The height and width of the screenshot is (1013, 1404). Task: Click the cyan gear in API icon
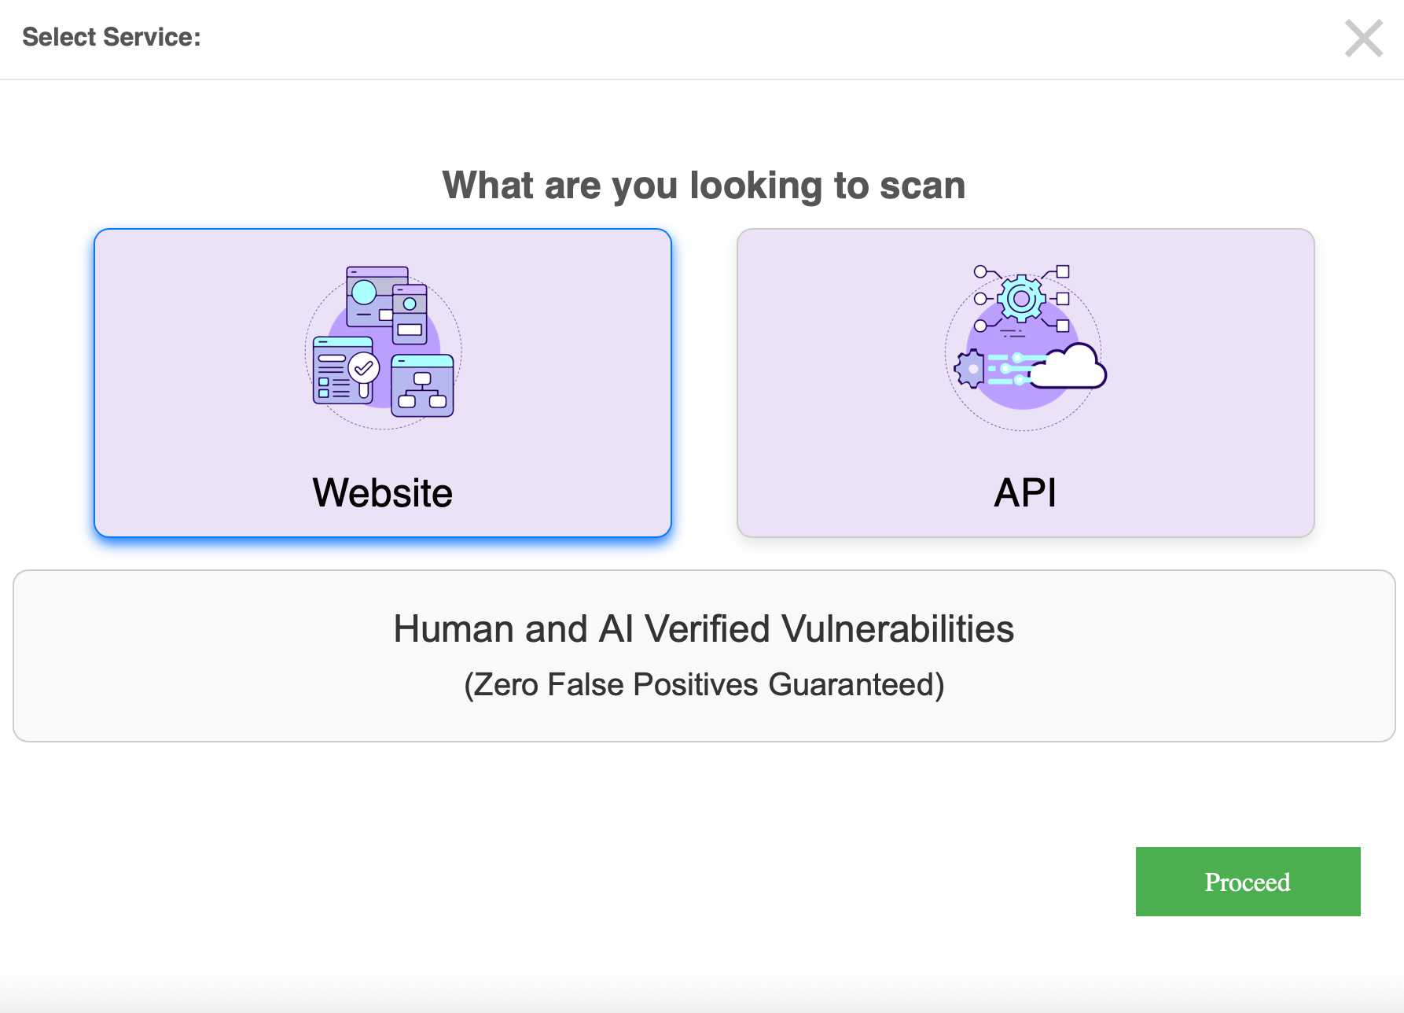point(1021,299)
